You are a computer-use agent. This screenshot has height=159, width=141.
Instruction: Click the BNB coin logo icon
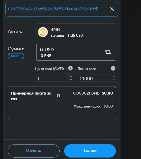[x=43, y=32]
